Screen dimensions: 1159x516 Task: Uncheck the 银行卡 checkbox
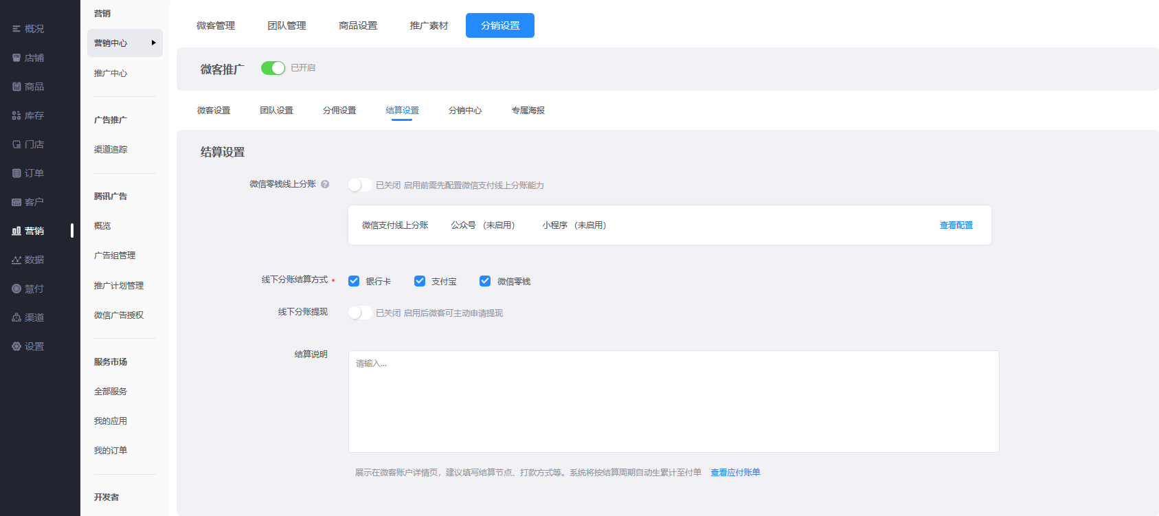coord(354,281)
